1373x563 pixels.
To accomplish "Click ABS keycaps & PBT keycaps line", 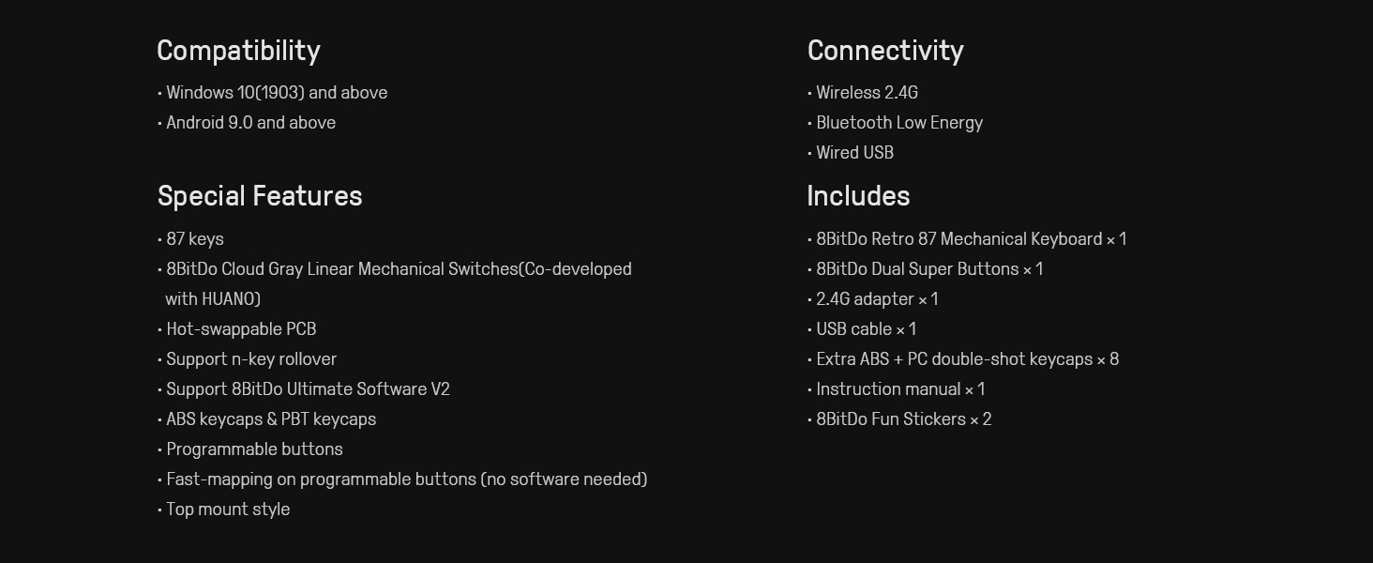I will pos(267,419).
